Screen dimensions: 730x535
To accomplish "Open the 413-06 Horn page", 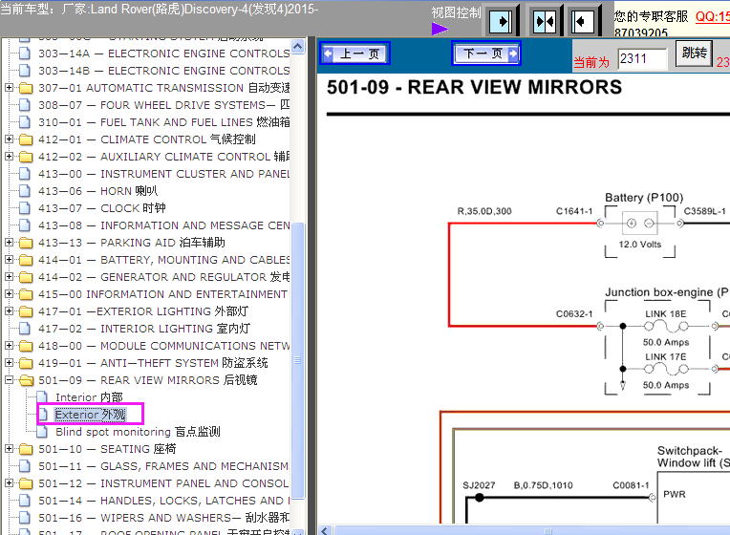I will tap(98, 191).
